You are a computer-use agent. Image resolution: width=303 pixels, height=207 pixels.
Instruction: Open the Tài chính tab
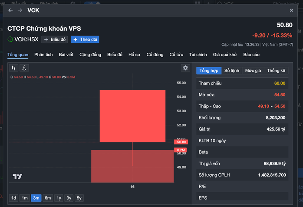point(198,55)
